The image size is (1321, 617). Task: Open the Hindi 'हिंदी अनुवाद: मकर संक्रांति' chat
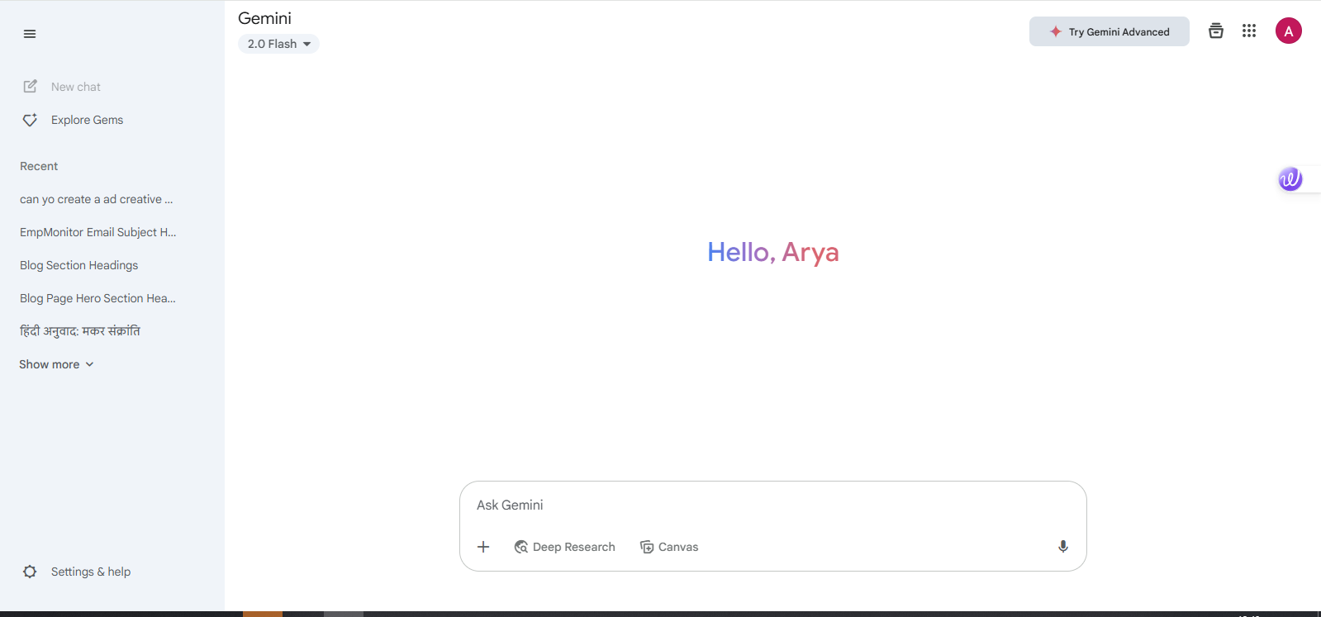80,331
